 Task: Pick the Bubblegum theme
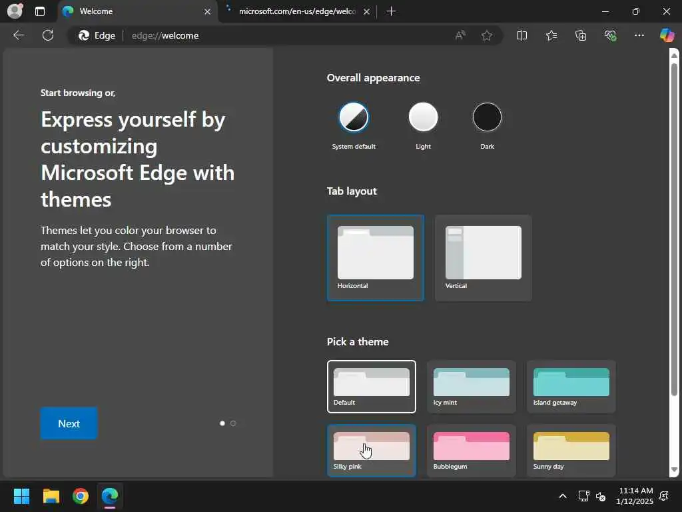click(x=472, y=451)
